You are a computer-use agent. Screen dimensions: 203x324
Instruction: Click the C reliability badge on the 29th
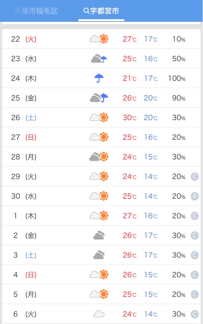coord(195,177)
